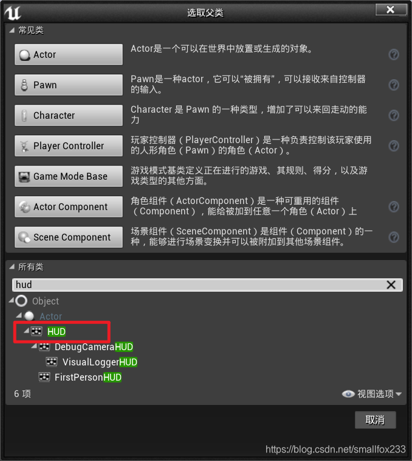This screenshot has height=461, width=412.
Task: Click the Unreal Engine logo icon
Action: click(x=13, y=12)
